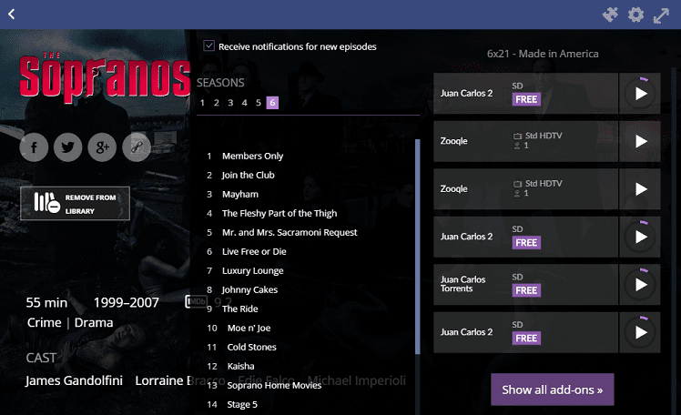Click the Sopranos logo
This screenshot has width=681, height=415.
coord(105,76)
